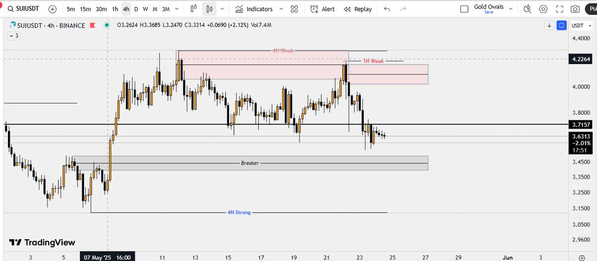Image resolution: width=597 pixels, height=261 pixels.
Task: Click the layout square icon beside Gold Owais
Action: (465, 9)
